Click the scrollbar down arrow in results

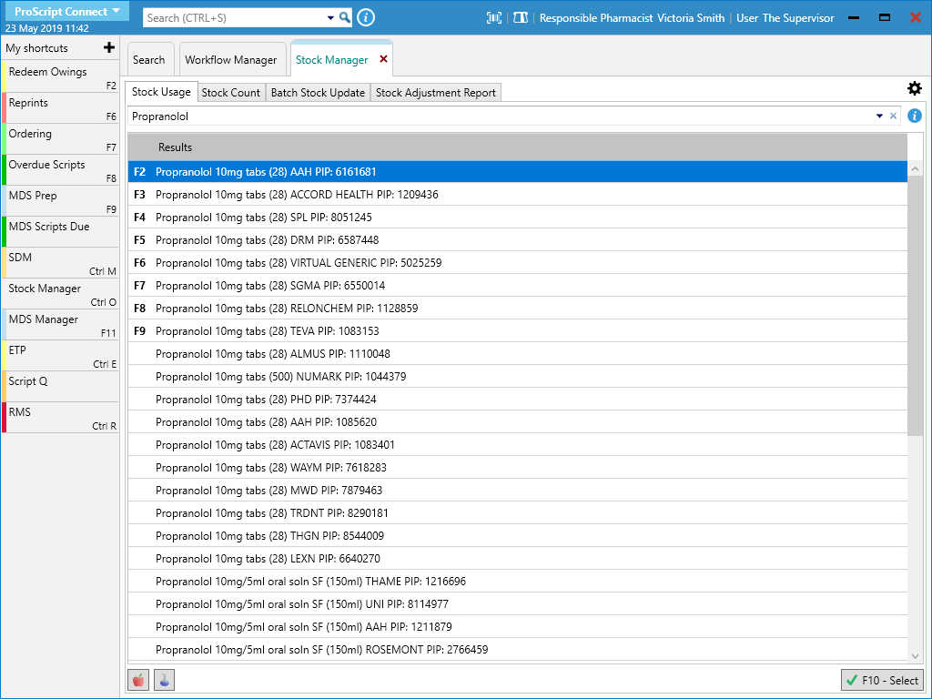click(x=916, y=655)
